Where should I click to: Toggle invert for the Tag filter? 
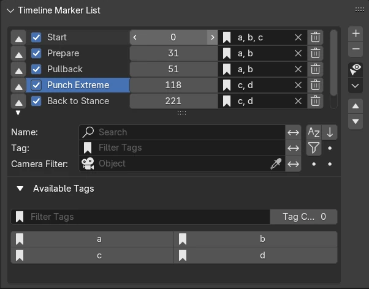click(x=293, y=148)
